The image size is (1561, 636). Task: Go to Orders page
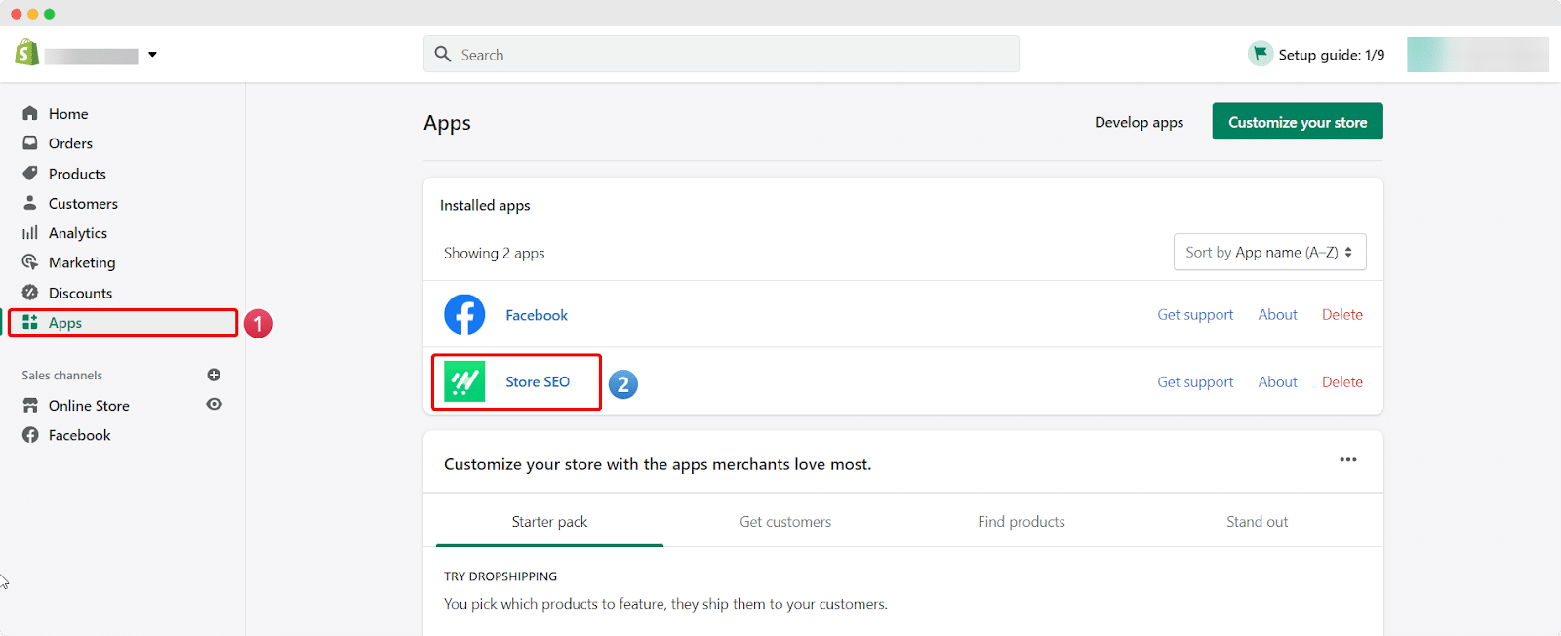point(70,143)
